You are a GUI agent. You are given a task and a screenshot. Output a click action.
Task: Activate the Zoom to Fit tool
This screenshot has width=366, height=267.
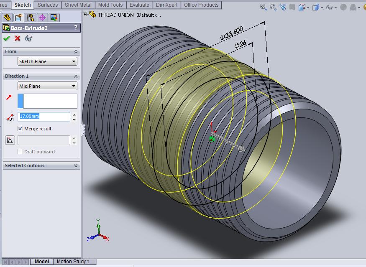(263, 7)
